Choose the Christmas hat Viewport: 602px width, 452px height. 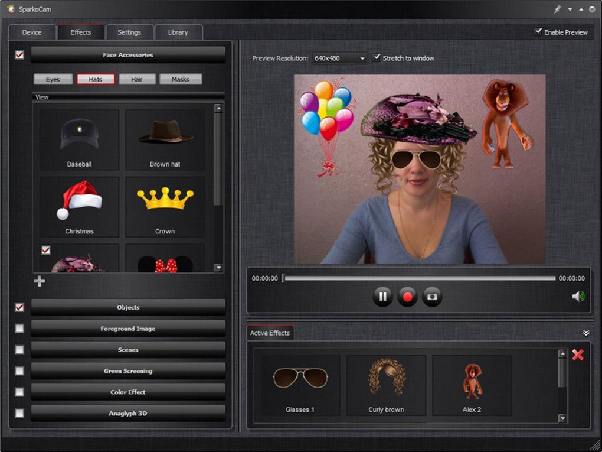[x=79, y=207]
